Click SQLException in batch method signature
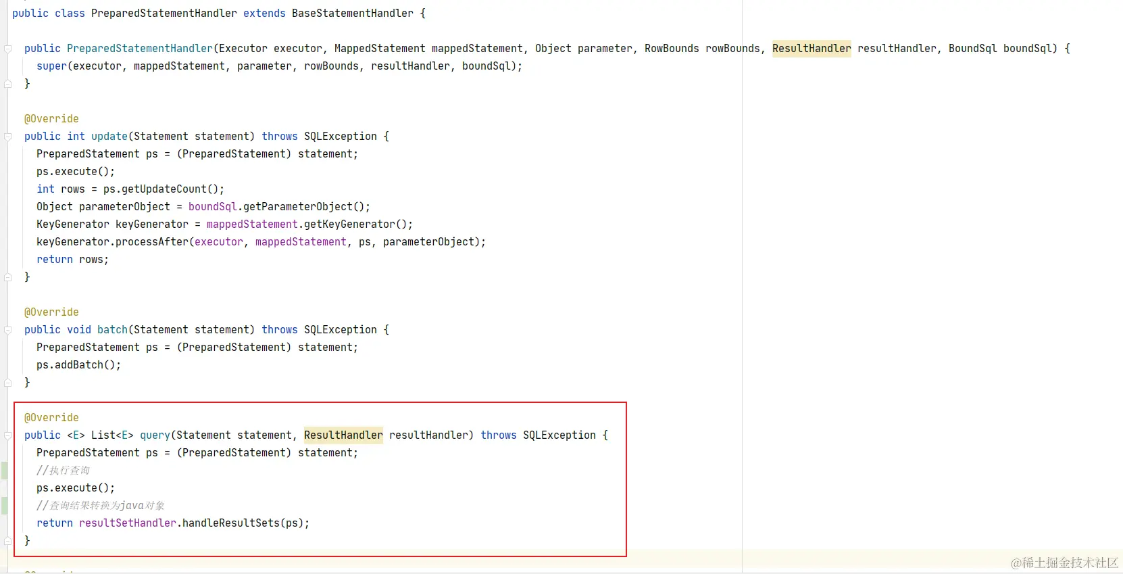 pyautogui.click(x=341, y=330)
